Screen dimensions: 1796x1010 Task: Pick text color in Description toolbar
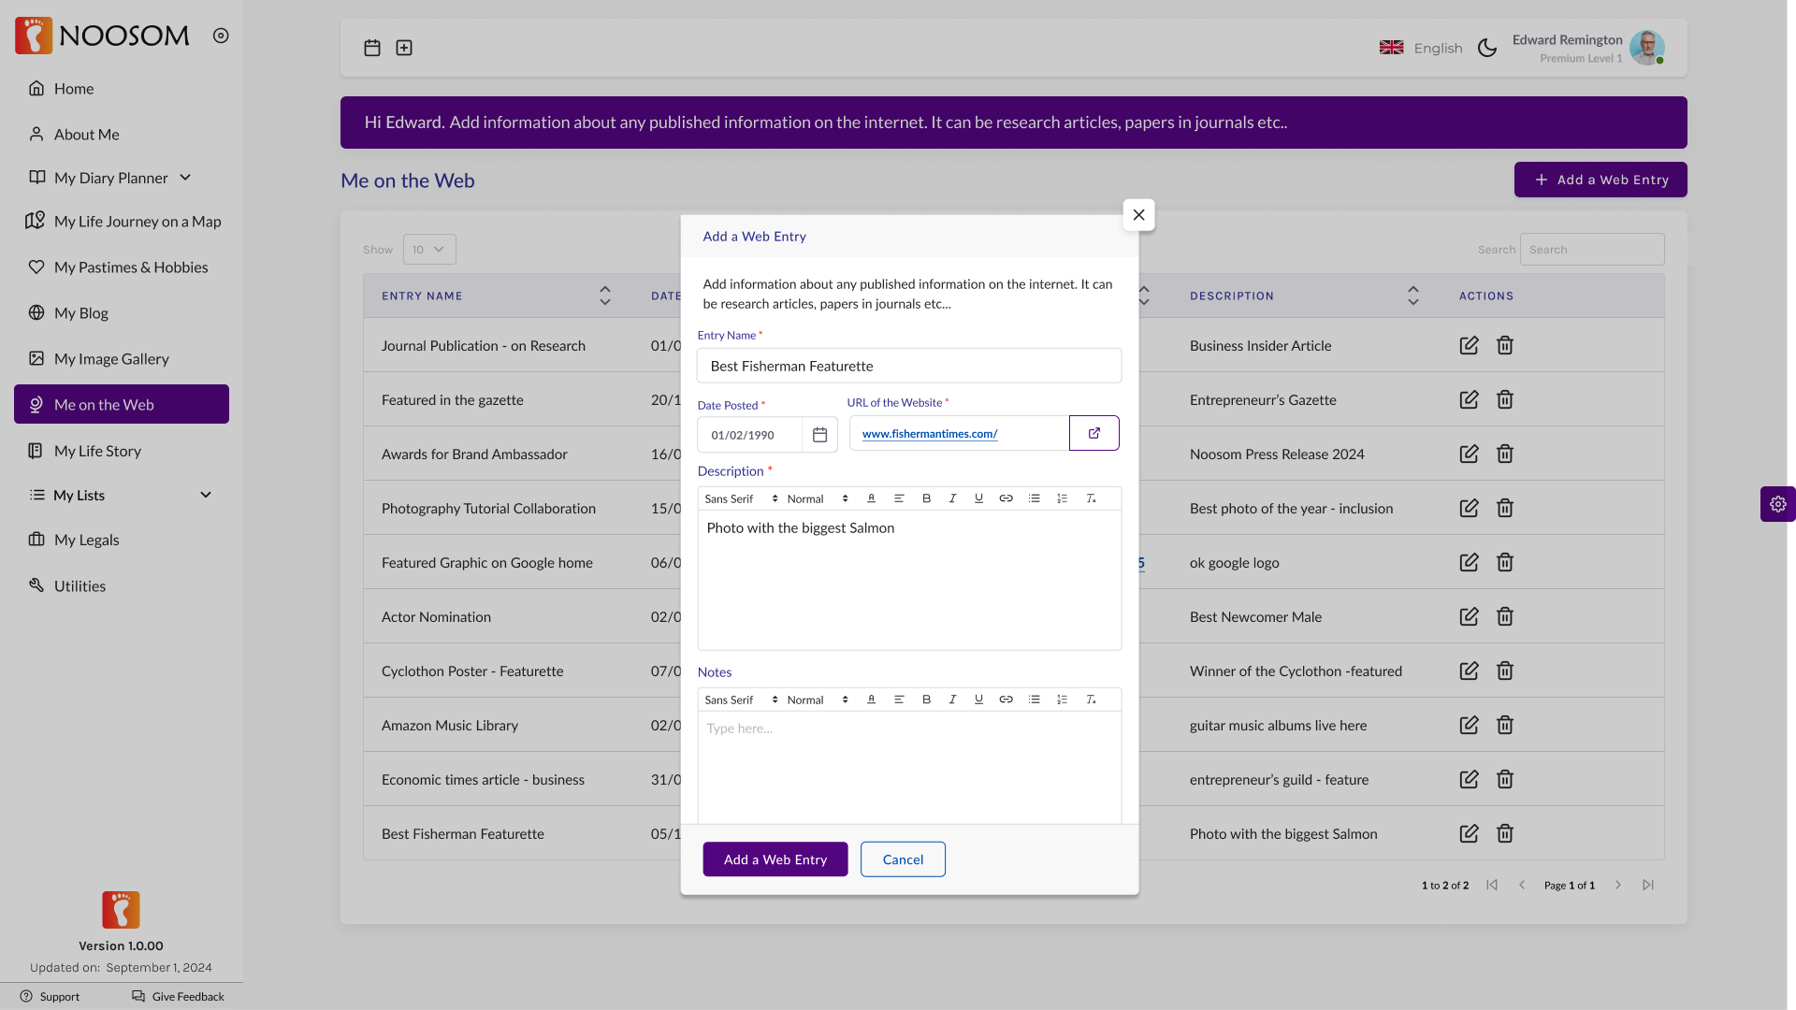click(x=871, y=498)
